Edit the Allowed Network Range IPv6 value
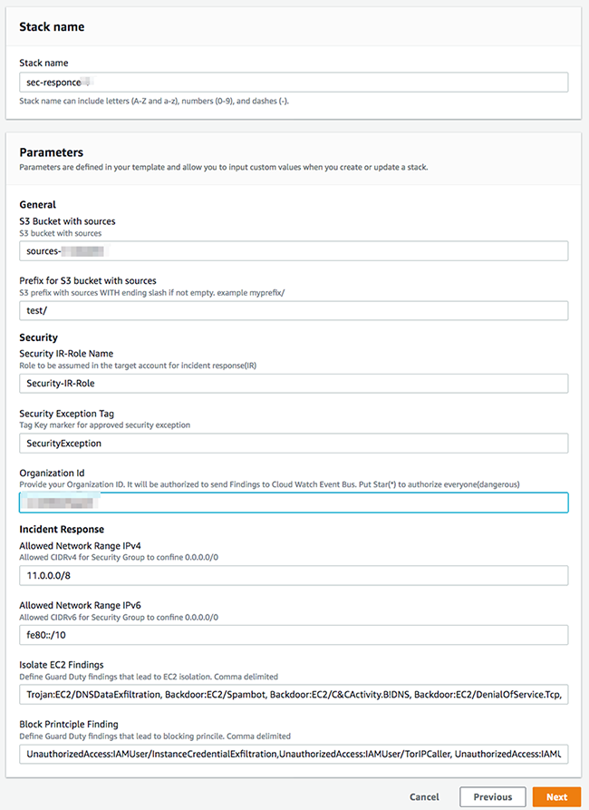 pos(294,634)
